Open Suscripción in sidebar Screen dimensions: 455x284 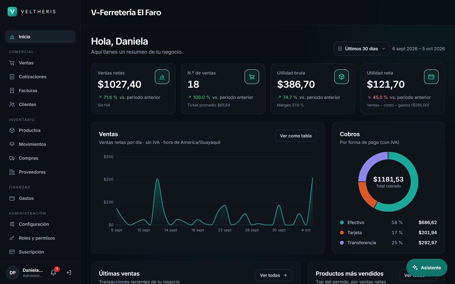[x=40, y=252]
